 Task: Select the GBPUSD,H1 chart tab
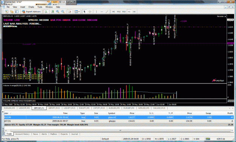[x=39, y=108]
